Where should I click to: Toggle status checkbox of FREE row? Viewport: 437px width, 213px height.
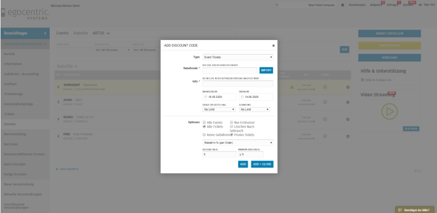click(325, 136)
